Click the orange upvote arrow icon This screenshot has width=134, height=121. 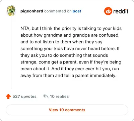(8, 96)
